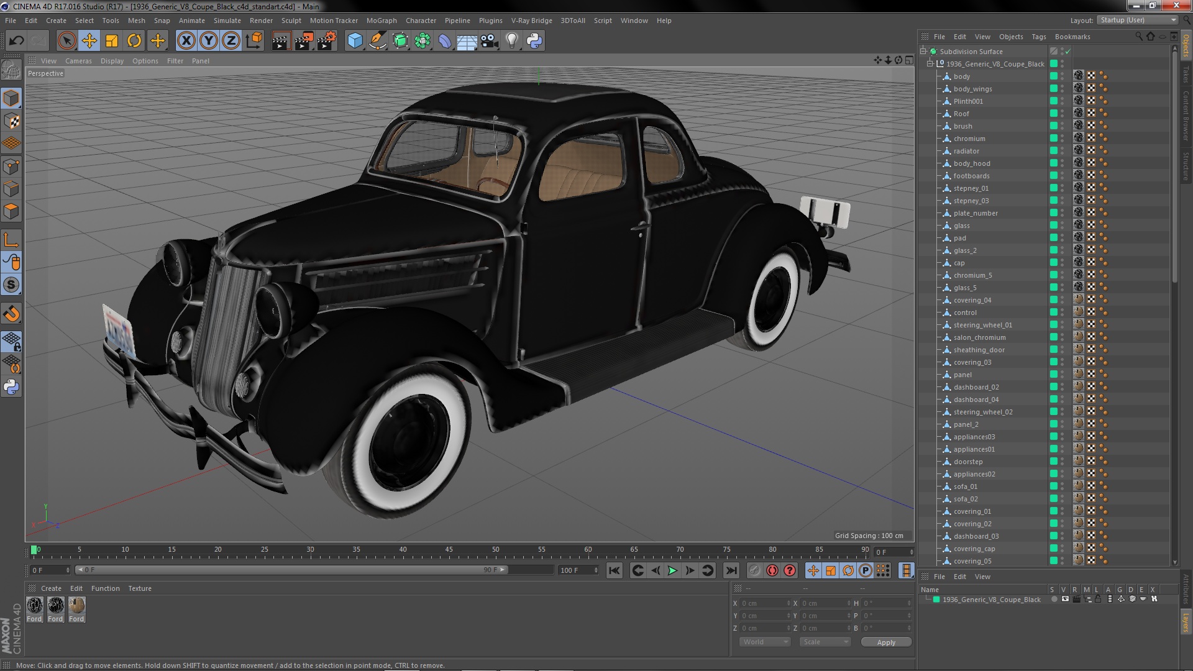The height and width of the screenshot is (671, 1193).
Task: Play the animation forward
Action: (x=672, y=570)
